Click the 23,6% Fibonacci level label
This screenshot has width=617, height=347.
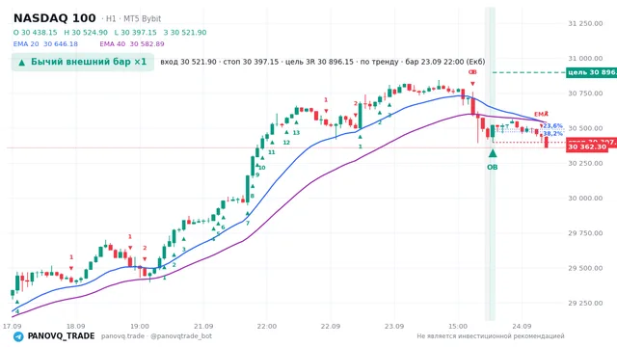552,126
